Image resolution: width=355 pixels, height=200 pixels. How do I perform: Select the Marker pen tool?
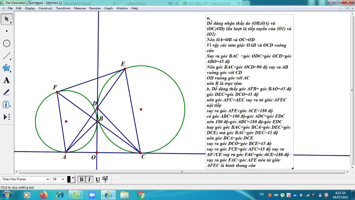pos(7,92)
